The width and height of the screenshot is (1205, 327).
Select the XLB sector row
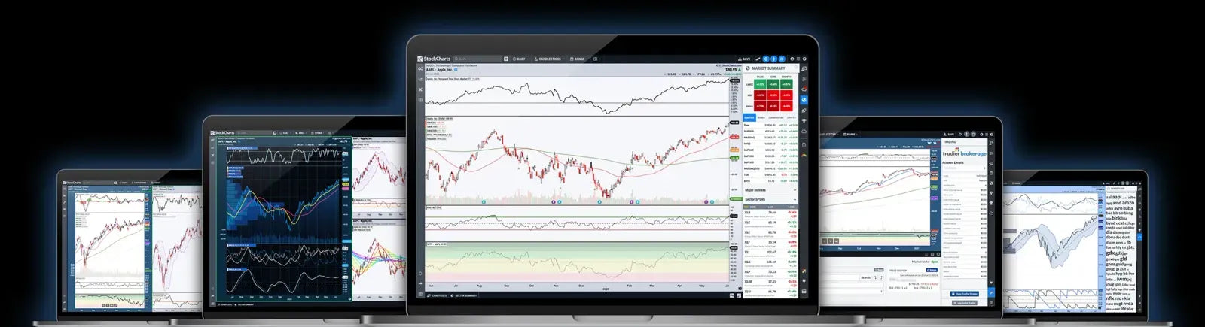(770, 214)
